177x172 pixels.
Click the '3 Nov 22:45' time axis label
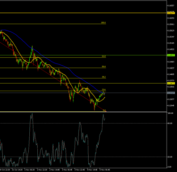pos(80,170)
